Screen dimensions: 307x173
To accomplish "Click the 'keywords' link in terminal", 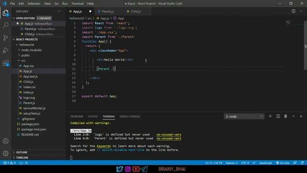I will 104,146.
